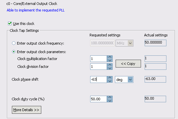Click the clock division factor input field
Viewport: 178px width, 119px height.
coord(98,67)
